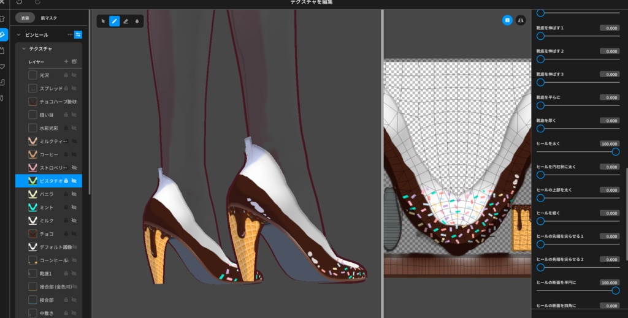Open the underwear bottoms category in sidebar
Image resolution: width=628 pixels, height=318 pixels.
[2, 66]
